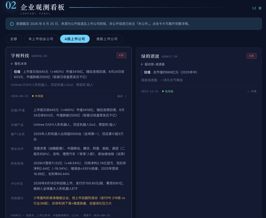This screenshot has height=218, width=266.
Task: Click the 企业观测看板 section title
Action: pyautogui.click(x=43, y=7)
